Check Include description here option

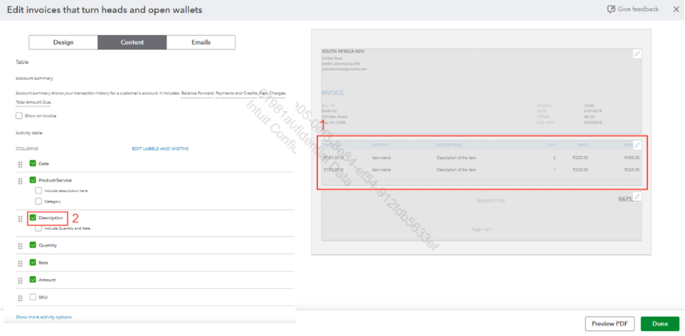[38, 190]
